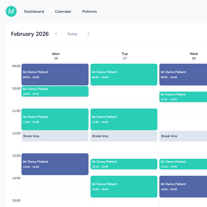207x207 pixels.
Task: Open Monday's 11:00 - 12:00 appointment
Action: [55, 119]
